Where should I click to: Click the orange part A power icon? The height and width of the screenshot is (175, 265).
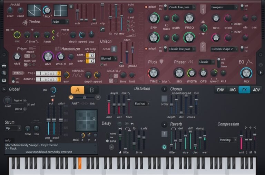pos(71,97)
